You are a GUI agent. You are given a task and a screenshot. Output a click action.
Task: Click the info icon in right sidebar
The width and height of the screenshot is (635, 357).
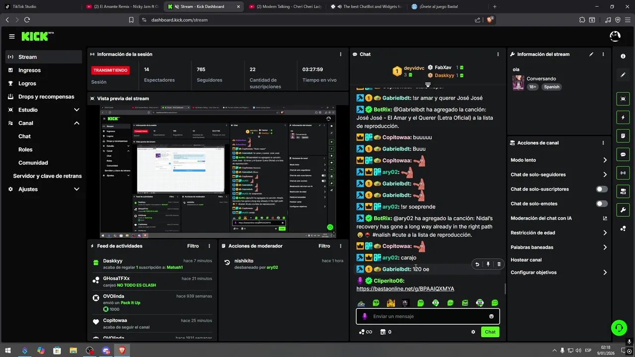point(623,57)
